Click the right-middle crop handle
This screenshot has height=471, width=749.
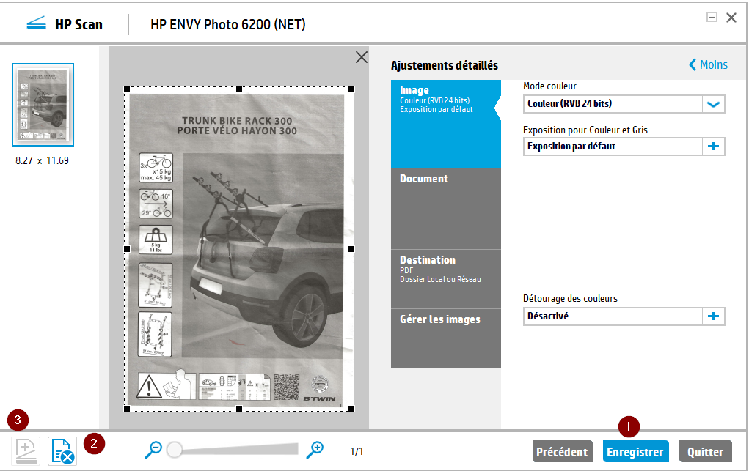(x=351, y=249)
